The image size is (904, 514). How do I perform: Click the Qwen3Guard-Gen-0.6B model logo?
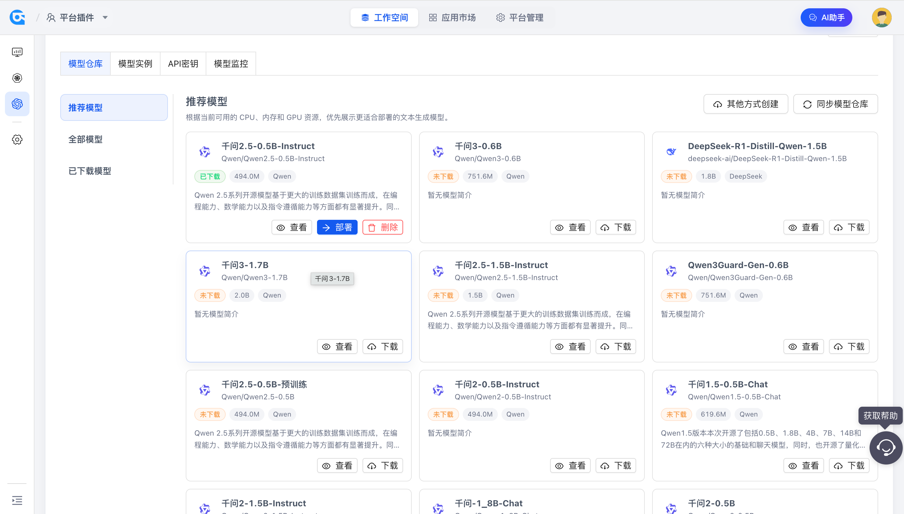[671, 271]
